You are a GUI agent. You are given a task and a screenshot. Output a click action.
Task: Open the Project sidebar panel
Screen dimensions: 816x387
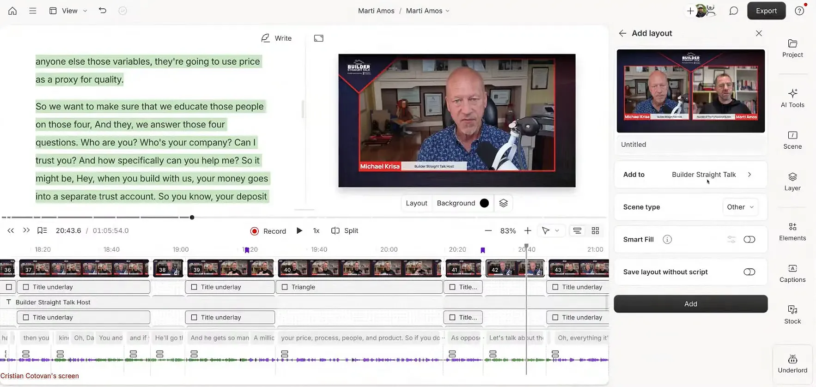tap(792, 48)
